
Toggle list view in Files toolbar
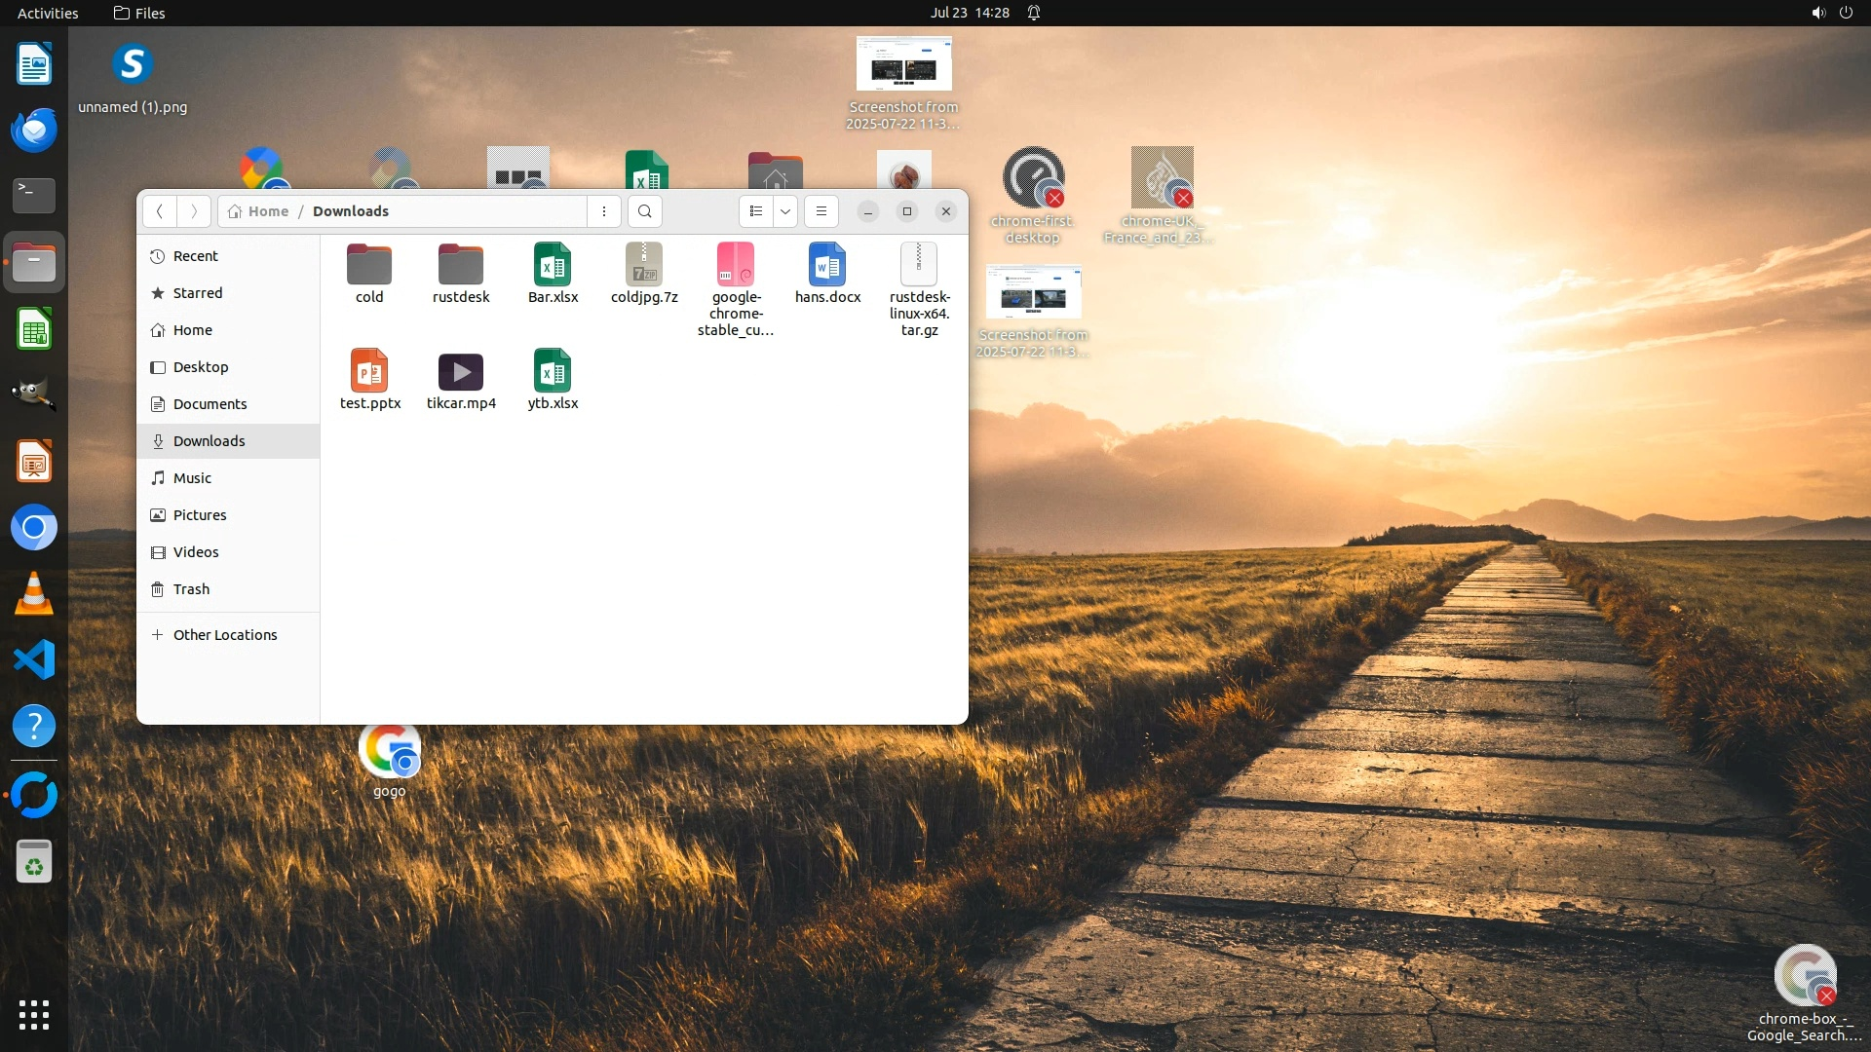click(756, 211)
